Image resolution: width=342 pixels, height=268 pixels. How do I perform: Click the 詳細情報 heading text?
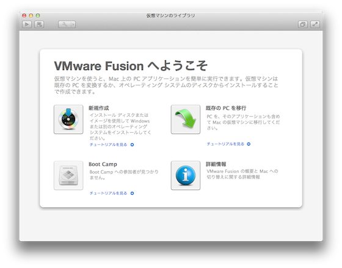216,164
